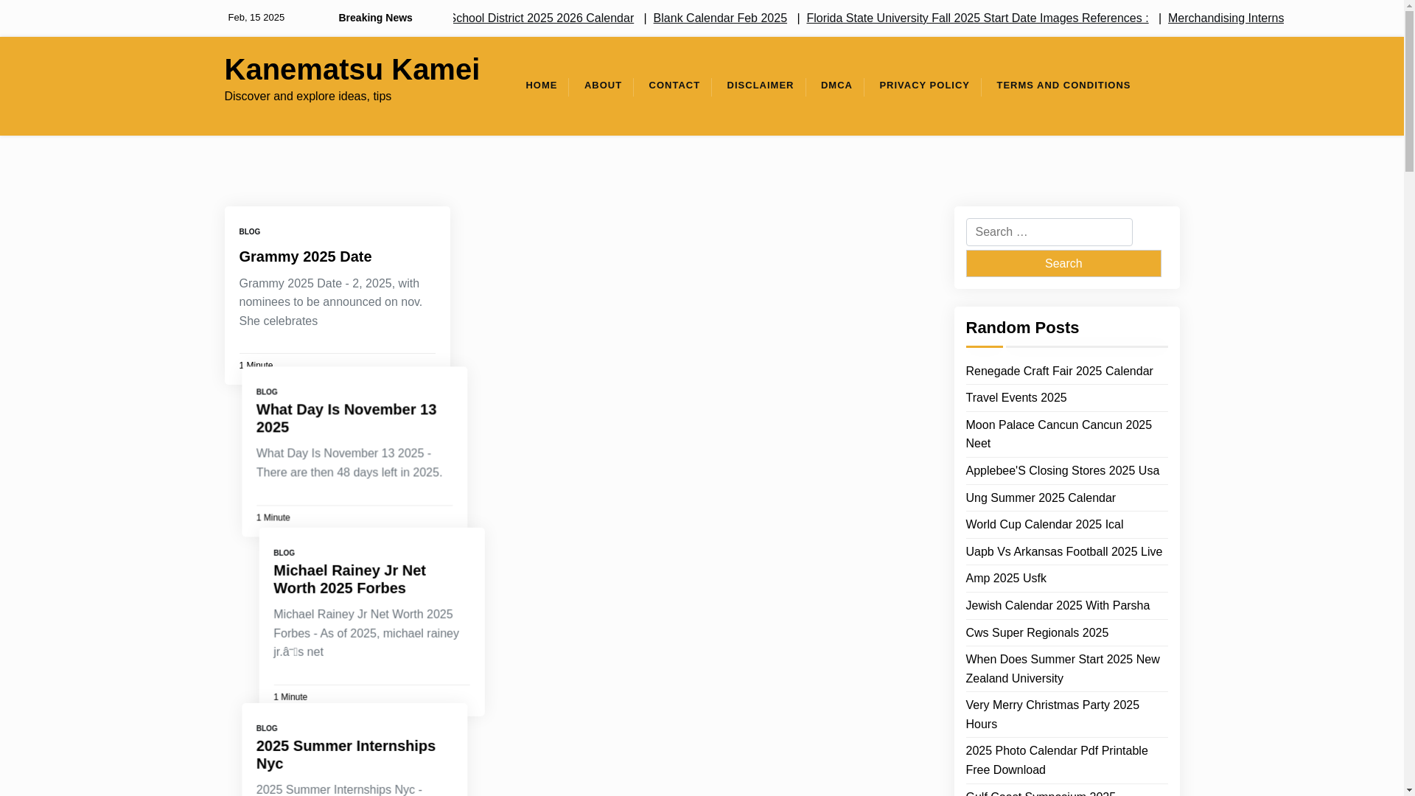Click BLOG tag above What Day Is November 13
Image resolution: width=1415 pixels, height=796 pixels.
(x=267, y=391)
